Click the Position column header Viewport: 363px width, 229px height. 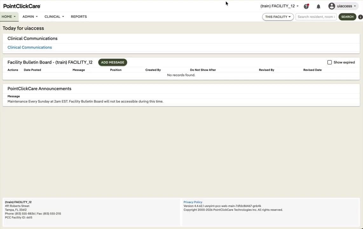[116, 70]
